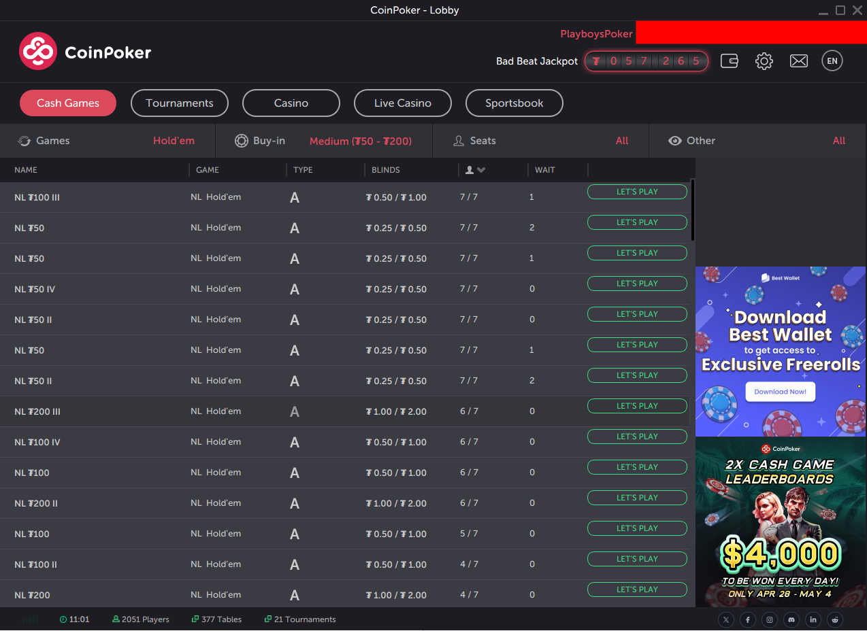Join NL ₮100 IV with LET'S PLAY
Screen dimensions: 867x631
tap(637, 437)
